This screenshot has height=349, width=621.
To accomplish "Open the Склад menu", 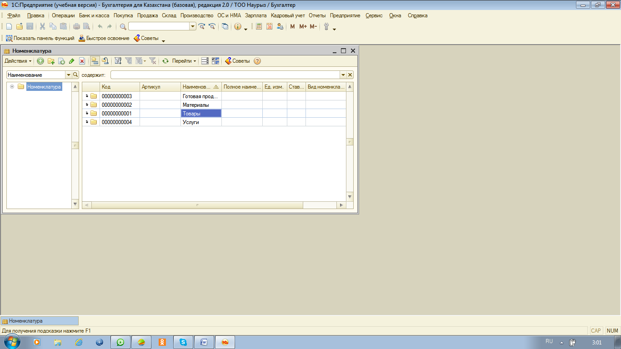I will (169, 15).
